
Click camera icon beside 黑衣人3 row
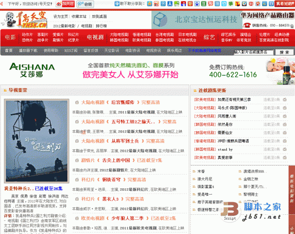click(77, 199)
